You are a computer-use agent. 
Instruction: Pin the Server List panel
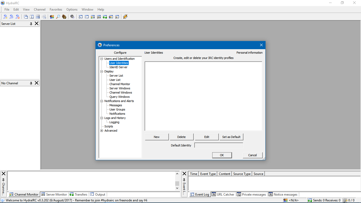tap(31, 24)
